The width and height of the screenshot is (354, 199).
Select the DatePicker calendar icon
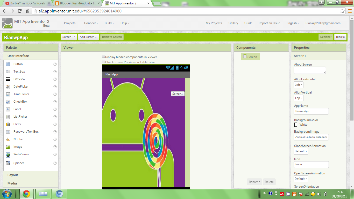pos(8,87)
